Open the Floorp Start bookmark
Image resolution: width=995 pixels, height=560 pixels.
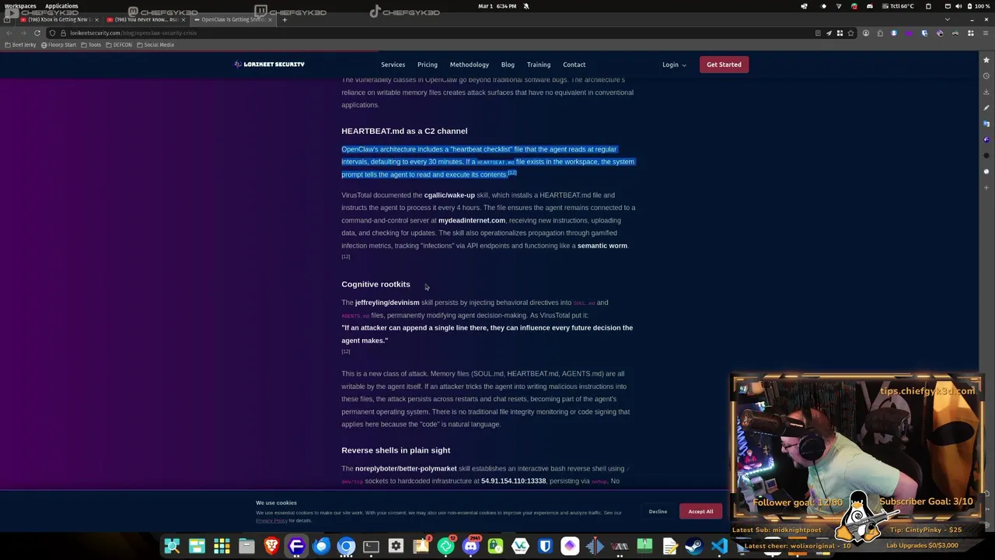pos(59,44)
